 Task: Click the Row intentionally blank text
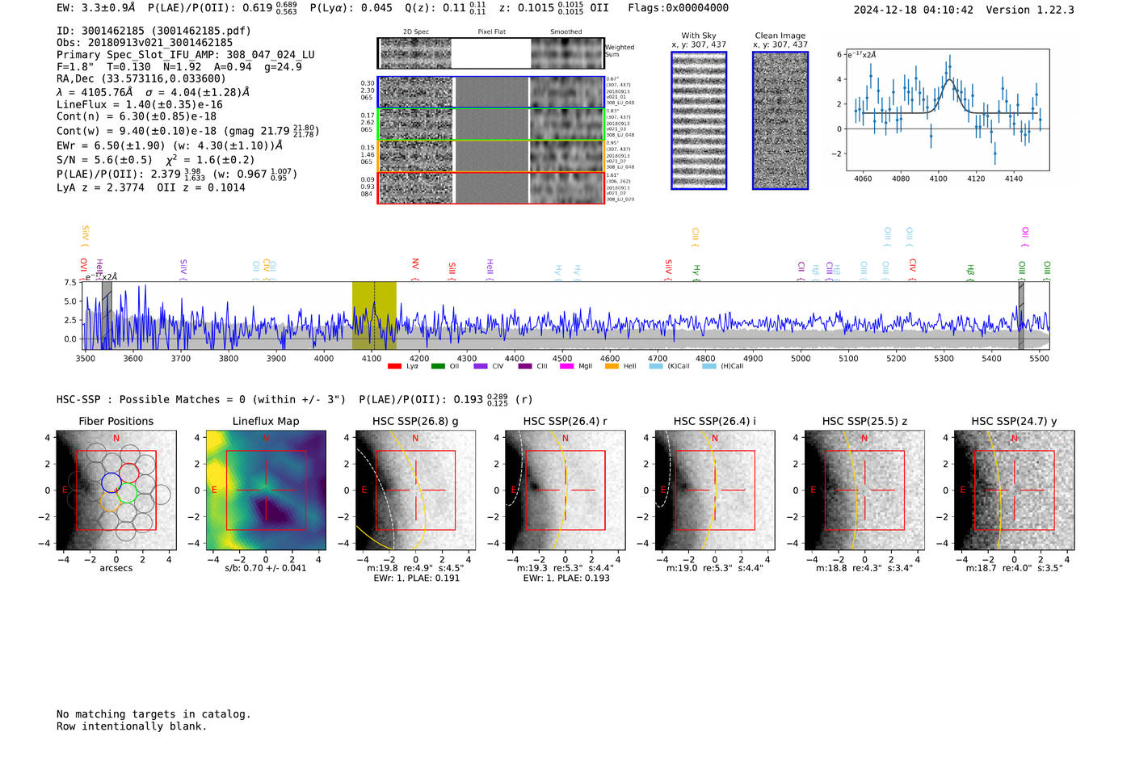132,726
